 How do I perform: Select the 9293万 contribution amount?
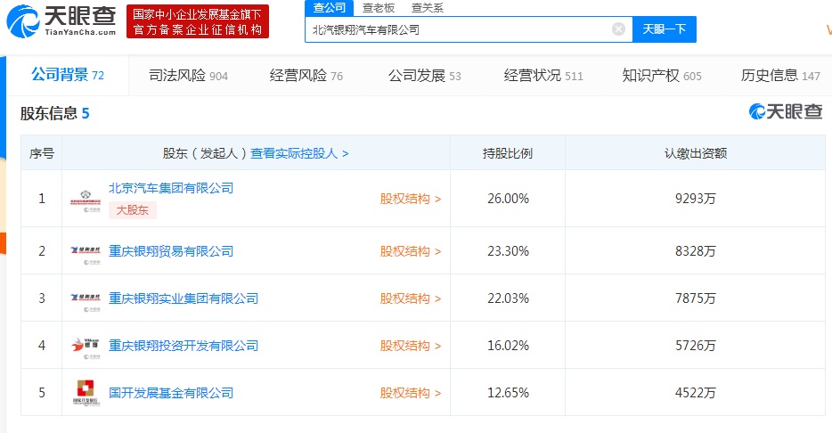point(695,199)
